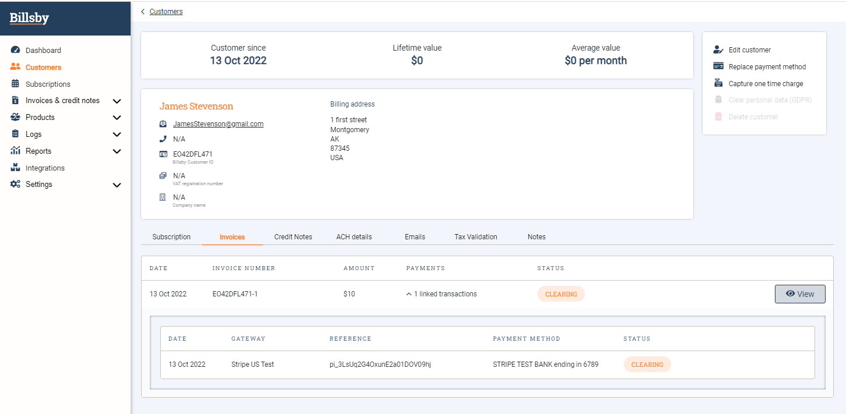Expand the Invoices & credit notes menu chevron
846x414 pixels.
coord(117,101)
